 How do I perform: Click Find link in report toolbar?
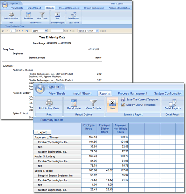66,31
